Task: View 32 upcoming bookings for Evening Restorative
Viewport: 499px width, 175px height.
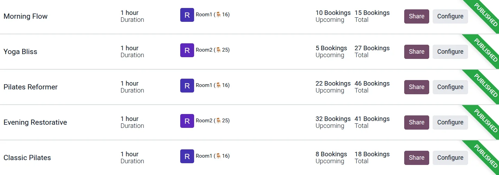Action: (333, 119)
